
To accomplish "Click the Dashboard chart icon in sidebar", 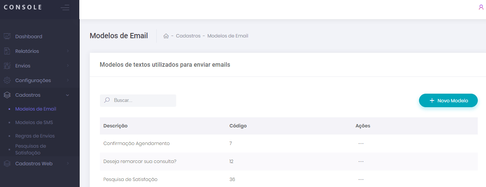I will pos(7,36).
